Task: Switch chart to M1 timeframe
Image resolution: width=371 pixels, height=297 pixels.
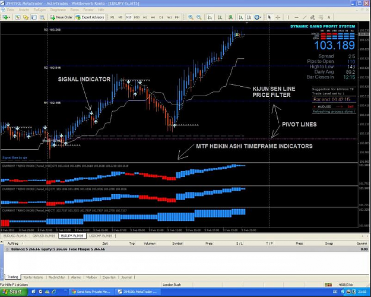Action: pos(112,17)
